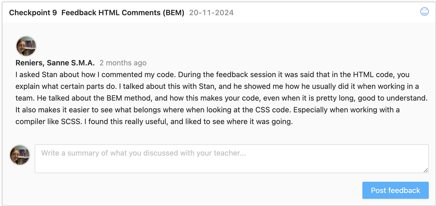Viewport: 436px width, 206px height.
Task: Click "I found this really useful" sentence
Action: pos(126,122)
